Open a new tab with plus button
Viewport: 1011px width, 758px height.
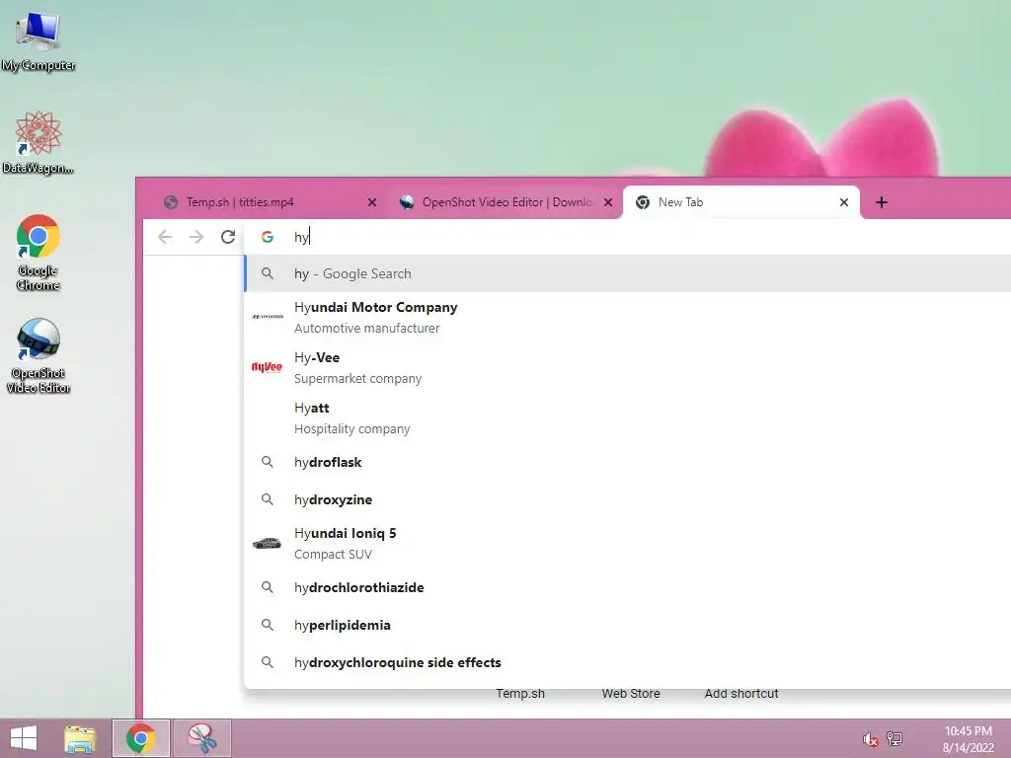coord(882,202)
